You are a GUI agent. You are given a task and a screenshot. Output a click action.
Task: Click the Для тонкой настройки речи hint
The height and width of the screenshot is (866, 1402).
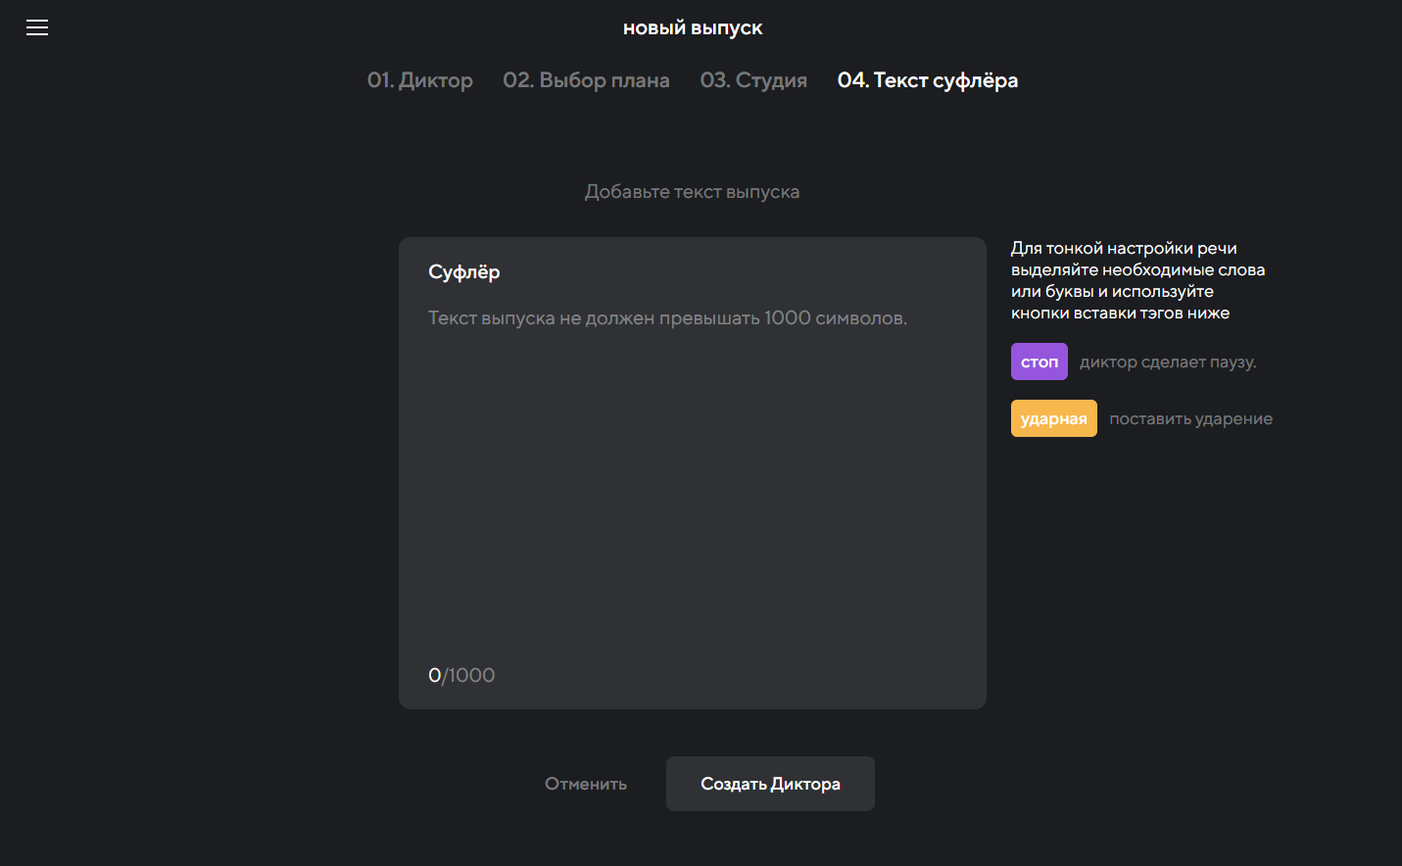[1123, 248]
